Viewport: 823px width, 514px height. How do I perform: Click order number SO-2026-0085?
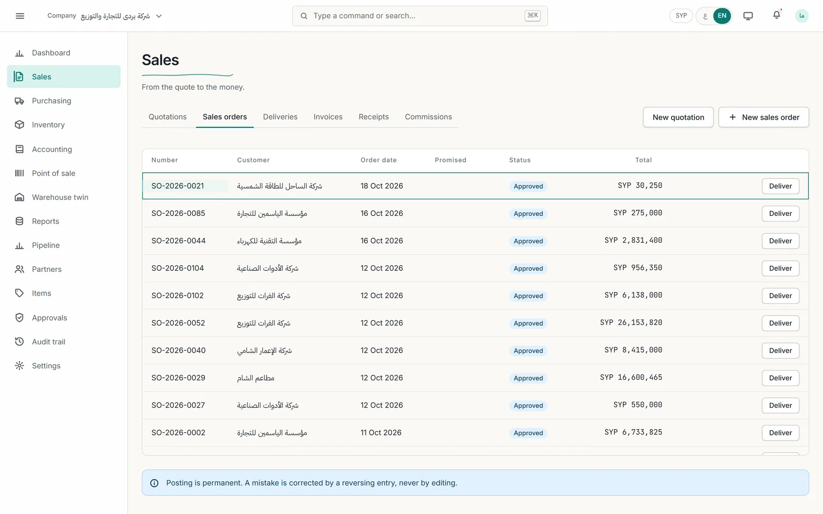coord(178,213)
